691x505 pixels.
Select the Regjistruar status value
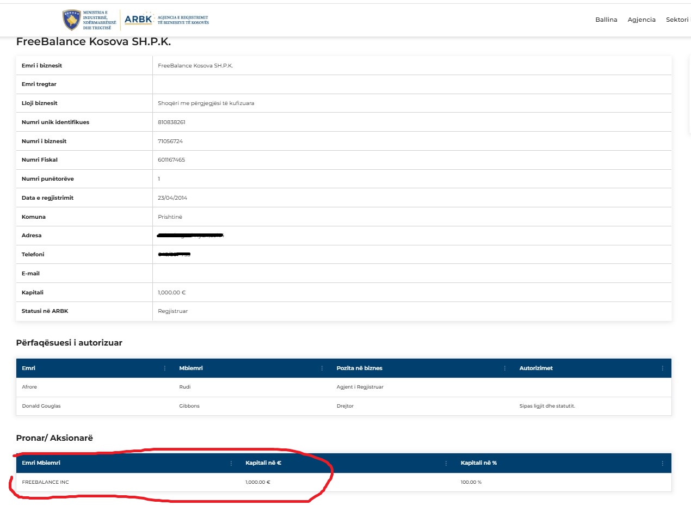click(x=173, y=311)
